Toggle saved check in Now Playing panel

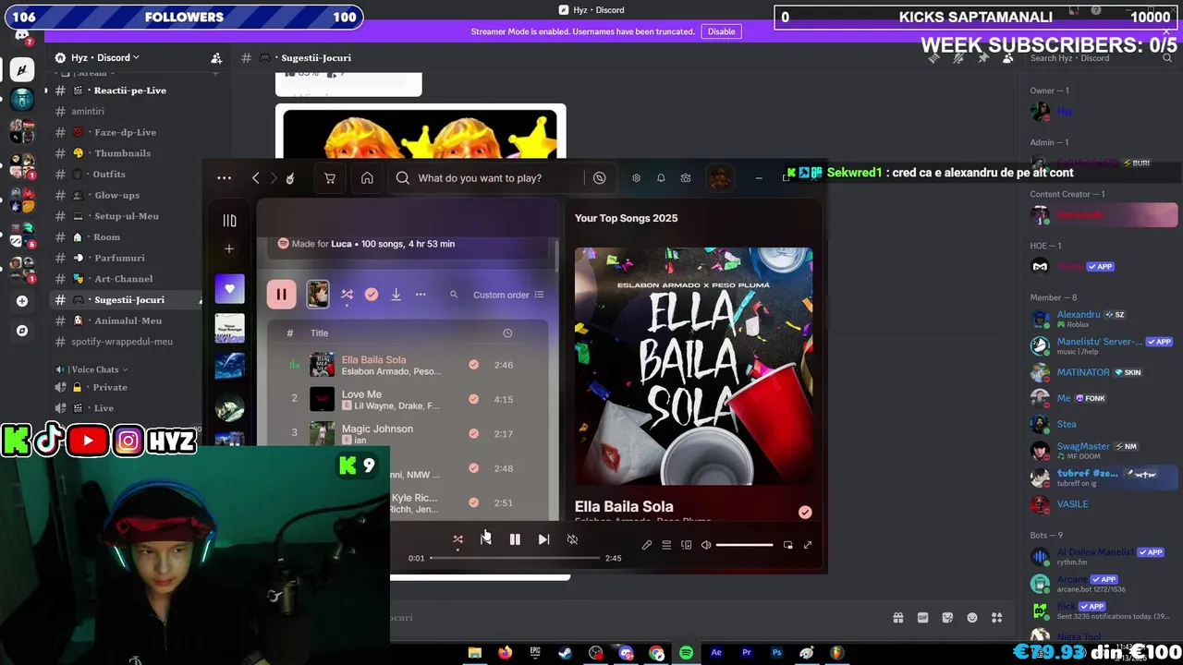(x=805, y=512)
